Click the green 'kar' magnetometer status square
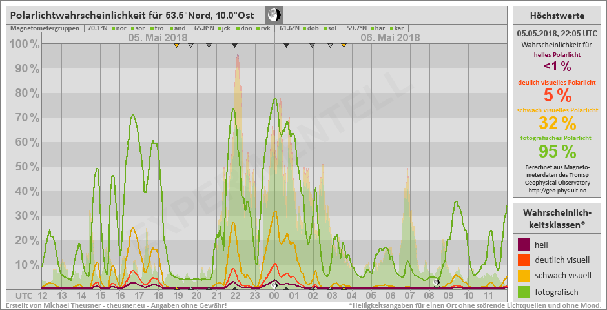The height and width of the screenshot is (310, 607). (391, 28)
